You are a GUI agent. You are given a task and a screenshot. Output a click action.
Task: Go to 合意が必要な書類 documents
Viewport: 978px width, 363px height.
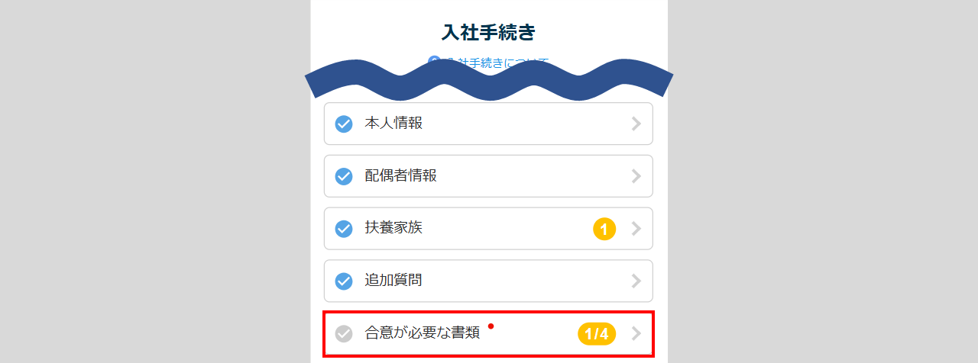(422, 333)
